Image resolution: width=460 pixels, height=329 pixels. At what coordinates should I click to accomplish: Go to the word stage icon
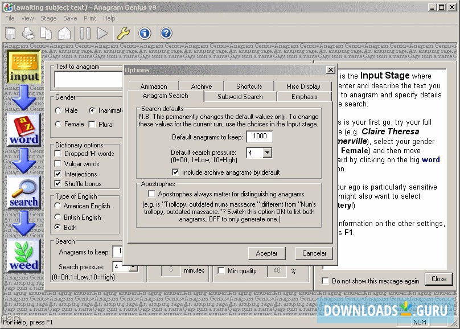click(x=24, y=129)
